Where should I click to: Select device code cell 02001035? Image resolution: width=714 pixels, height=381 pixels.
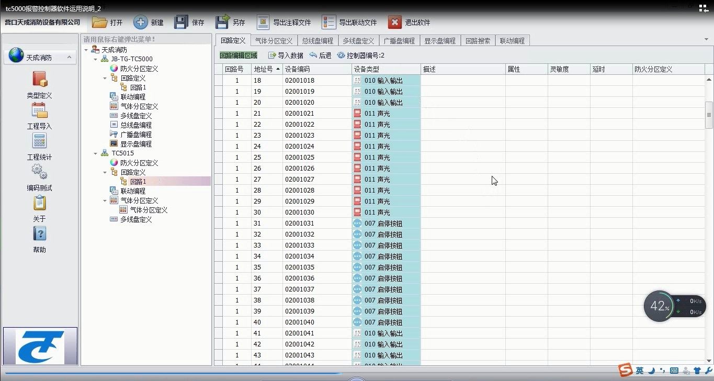click(x=318, y=267)
